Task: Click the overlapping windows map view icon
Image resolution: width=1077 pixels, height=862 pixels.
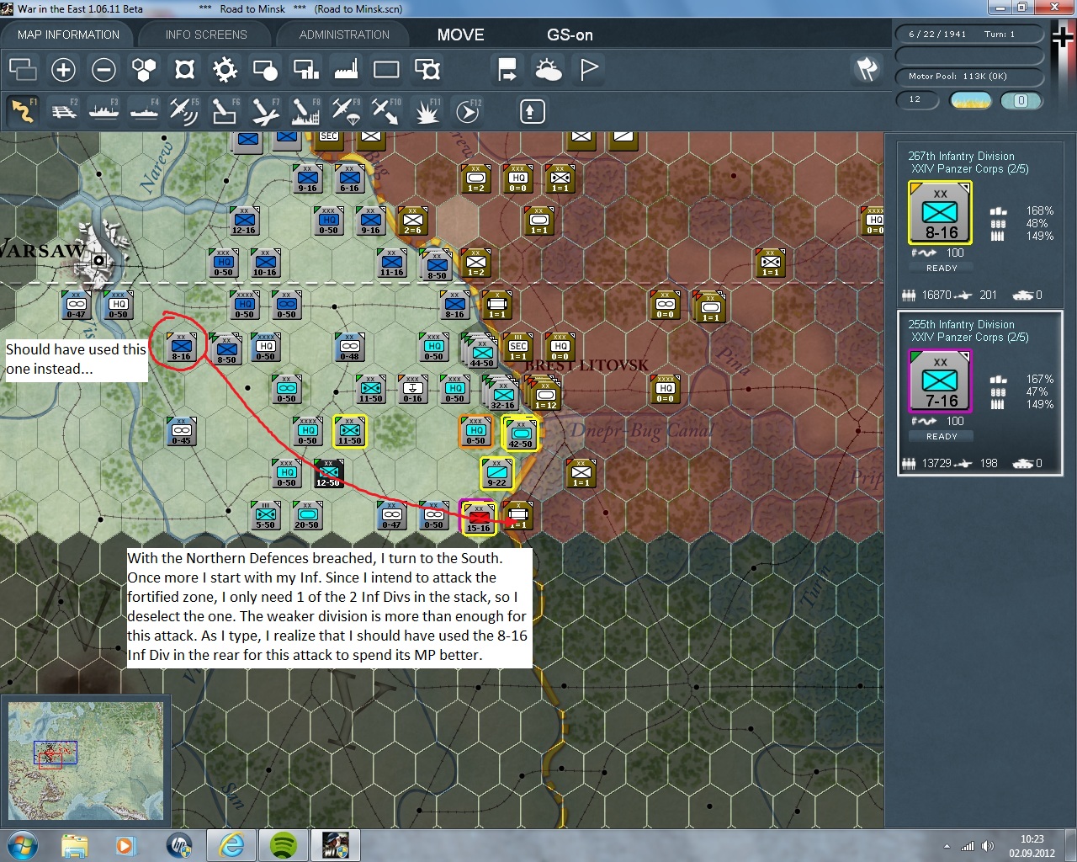Action: [x=23, y=69]
